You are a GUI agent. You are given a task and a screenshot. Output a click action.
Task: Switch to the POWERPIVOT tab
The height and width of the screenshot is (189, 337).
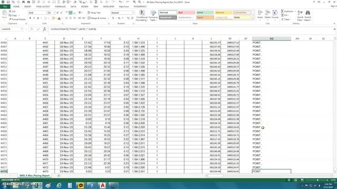coord(140,7)
